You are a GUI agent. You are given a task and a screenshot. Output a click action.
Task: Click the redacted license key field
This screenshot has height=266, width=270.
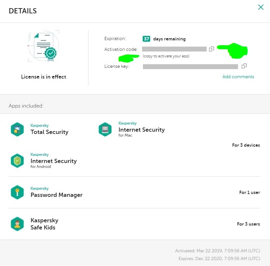[x=190, y=66]
